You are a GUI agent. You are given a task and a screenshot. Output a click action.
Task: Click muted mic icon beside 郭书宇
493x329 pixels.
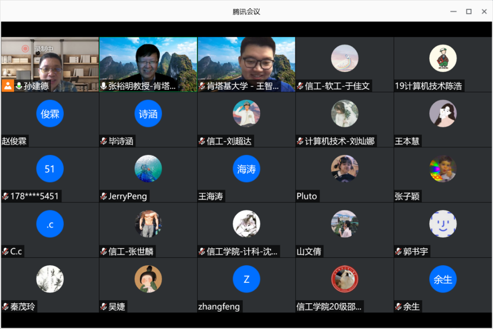(x=398, y=251)
